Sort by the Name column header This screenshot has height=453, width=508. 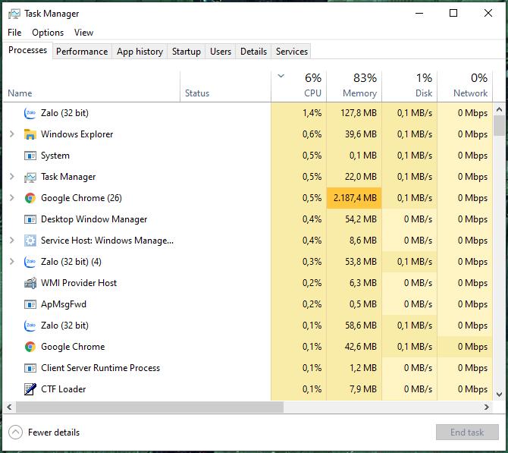tap(91, 87)
